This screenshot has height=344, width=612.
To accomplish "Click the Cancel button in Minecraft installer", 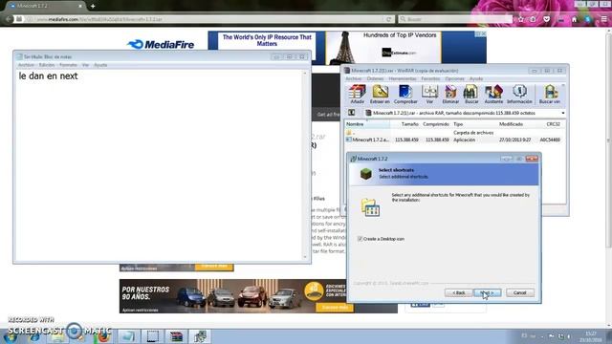I will [x=520, y=292].
